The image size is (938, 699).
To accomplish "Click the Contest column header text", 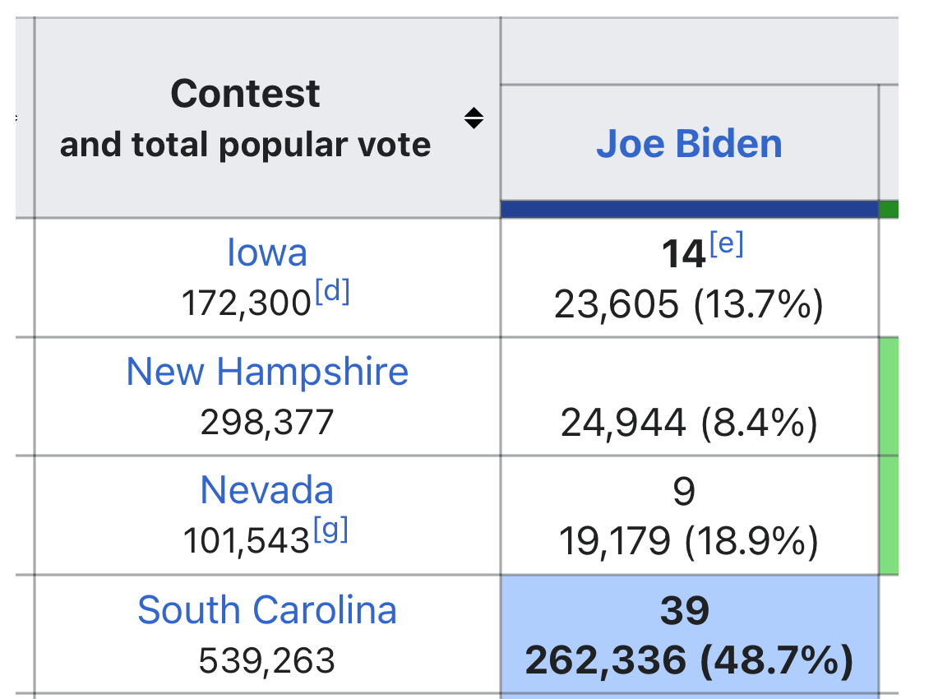I will [x=245, y=94].
